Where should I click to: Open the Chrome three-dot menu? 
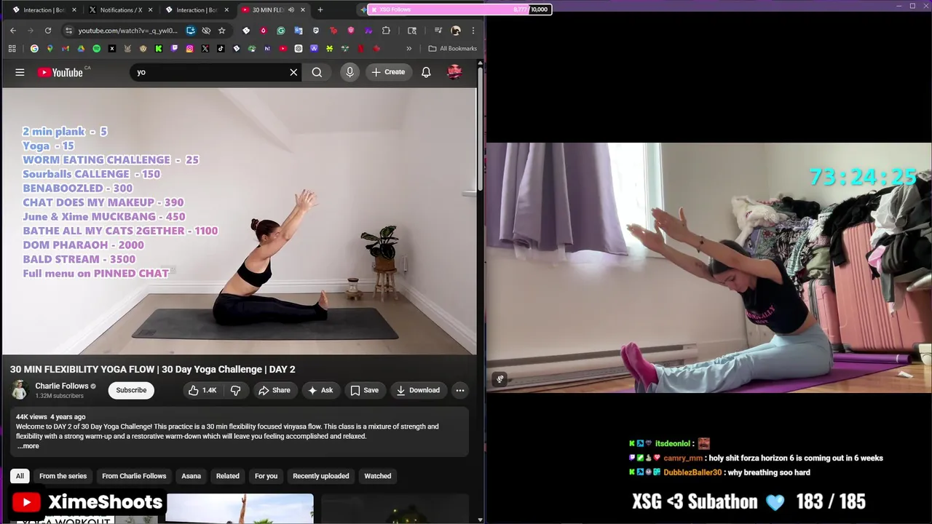coord(473,31)
